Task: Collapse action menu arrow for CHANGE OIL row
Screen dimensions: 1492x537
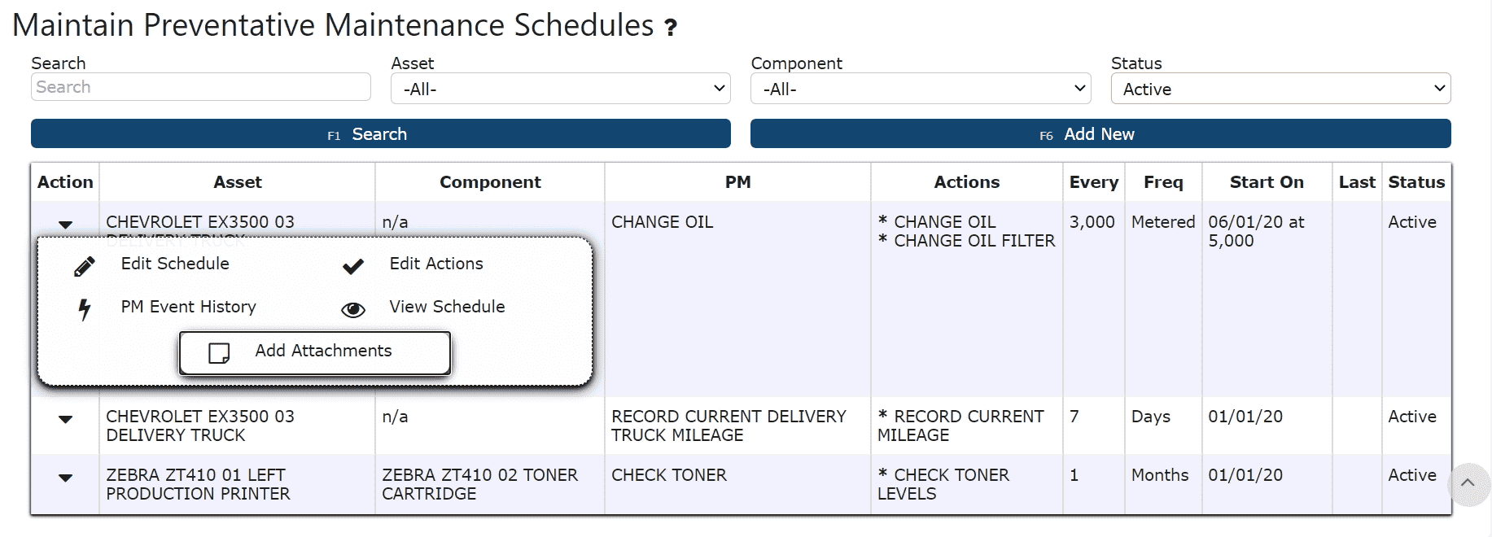Action: coord(66,224)
